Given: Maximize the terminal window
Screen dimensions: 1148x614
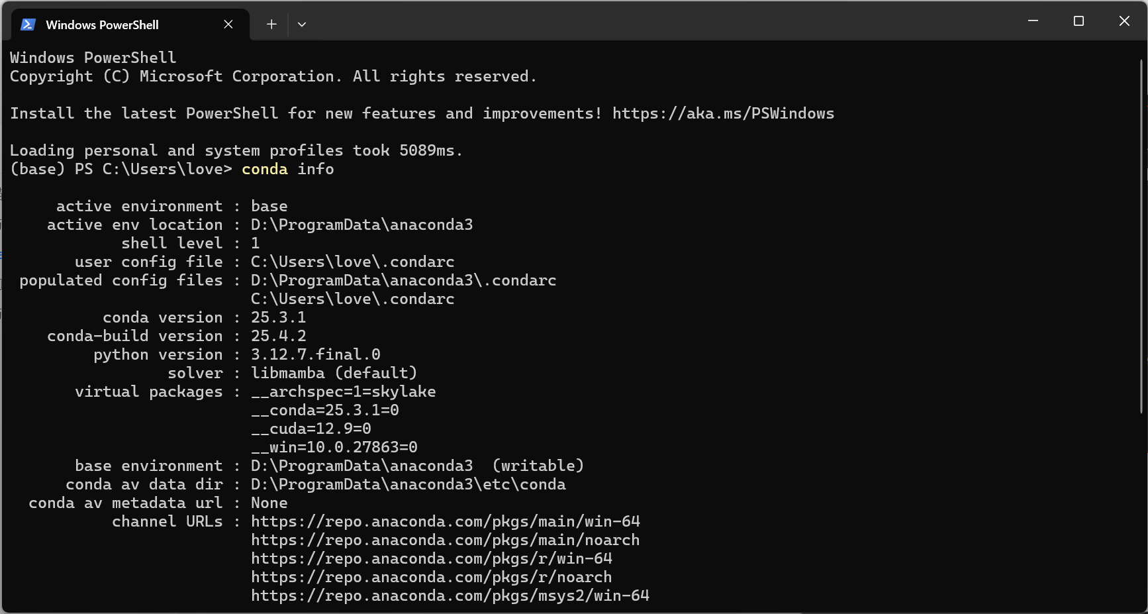Looking at the screenshot, I should coord(1078,21).
